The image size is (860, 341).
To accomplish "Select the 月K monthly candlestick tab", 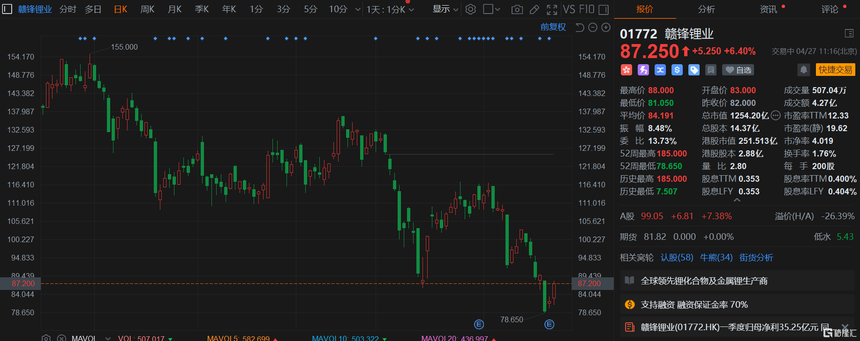I will [175, 9].
